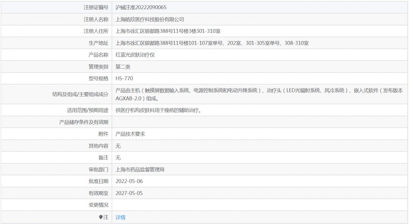Screen dimensions: 410x224
Task: Click the 批准日期 label
Action: 98,181
